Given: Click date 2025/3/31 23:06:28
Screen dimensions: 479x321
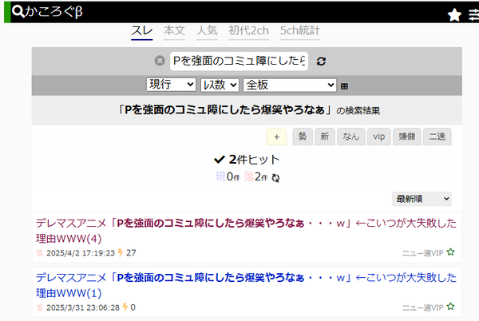Looking at the screenshot, I should (83, 307).
